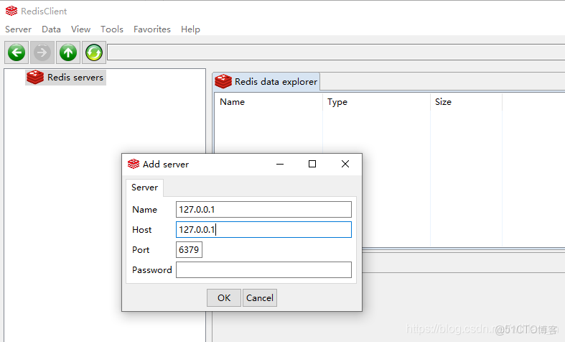The image size is (565, 342).
Task: Click the Host label text
Action: coord(142,229)
